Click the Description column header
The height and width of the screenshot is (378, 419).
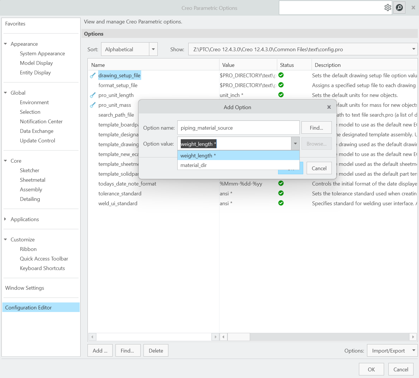365,65
